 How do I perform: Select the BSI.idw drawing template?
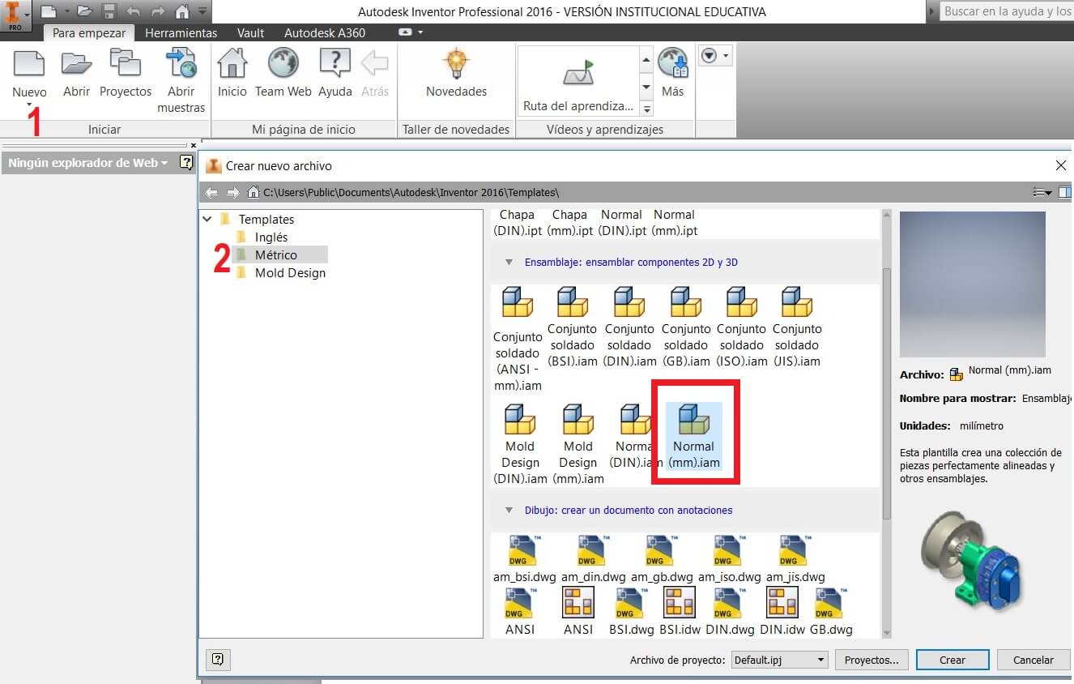click(679, 611)
